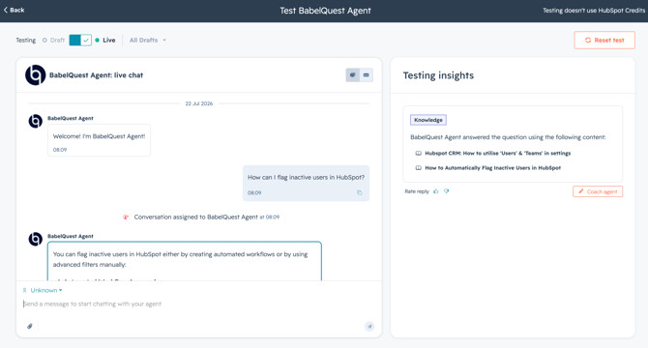The width and height of the screenshot is (648, 348).
Task: Go back using the Back arrow
Action: pos(15,10)
